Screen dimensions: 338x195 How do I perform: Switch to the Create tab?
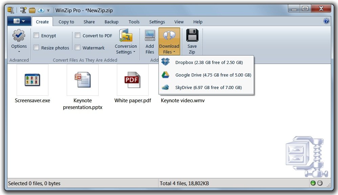click(42, 22)
